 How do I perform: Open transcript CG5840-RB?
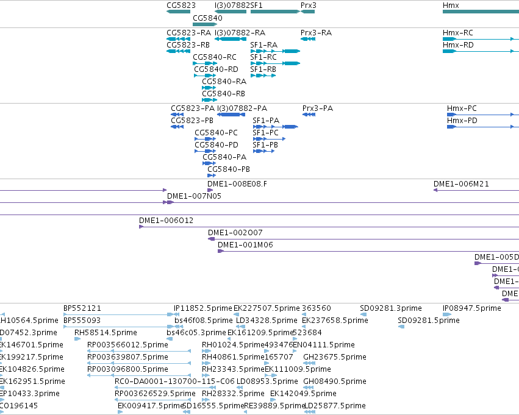click(223, 94)
